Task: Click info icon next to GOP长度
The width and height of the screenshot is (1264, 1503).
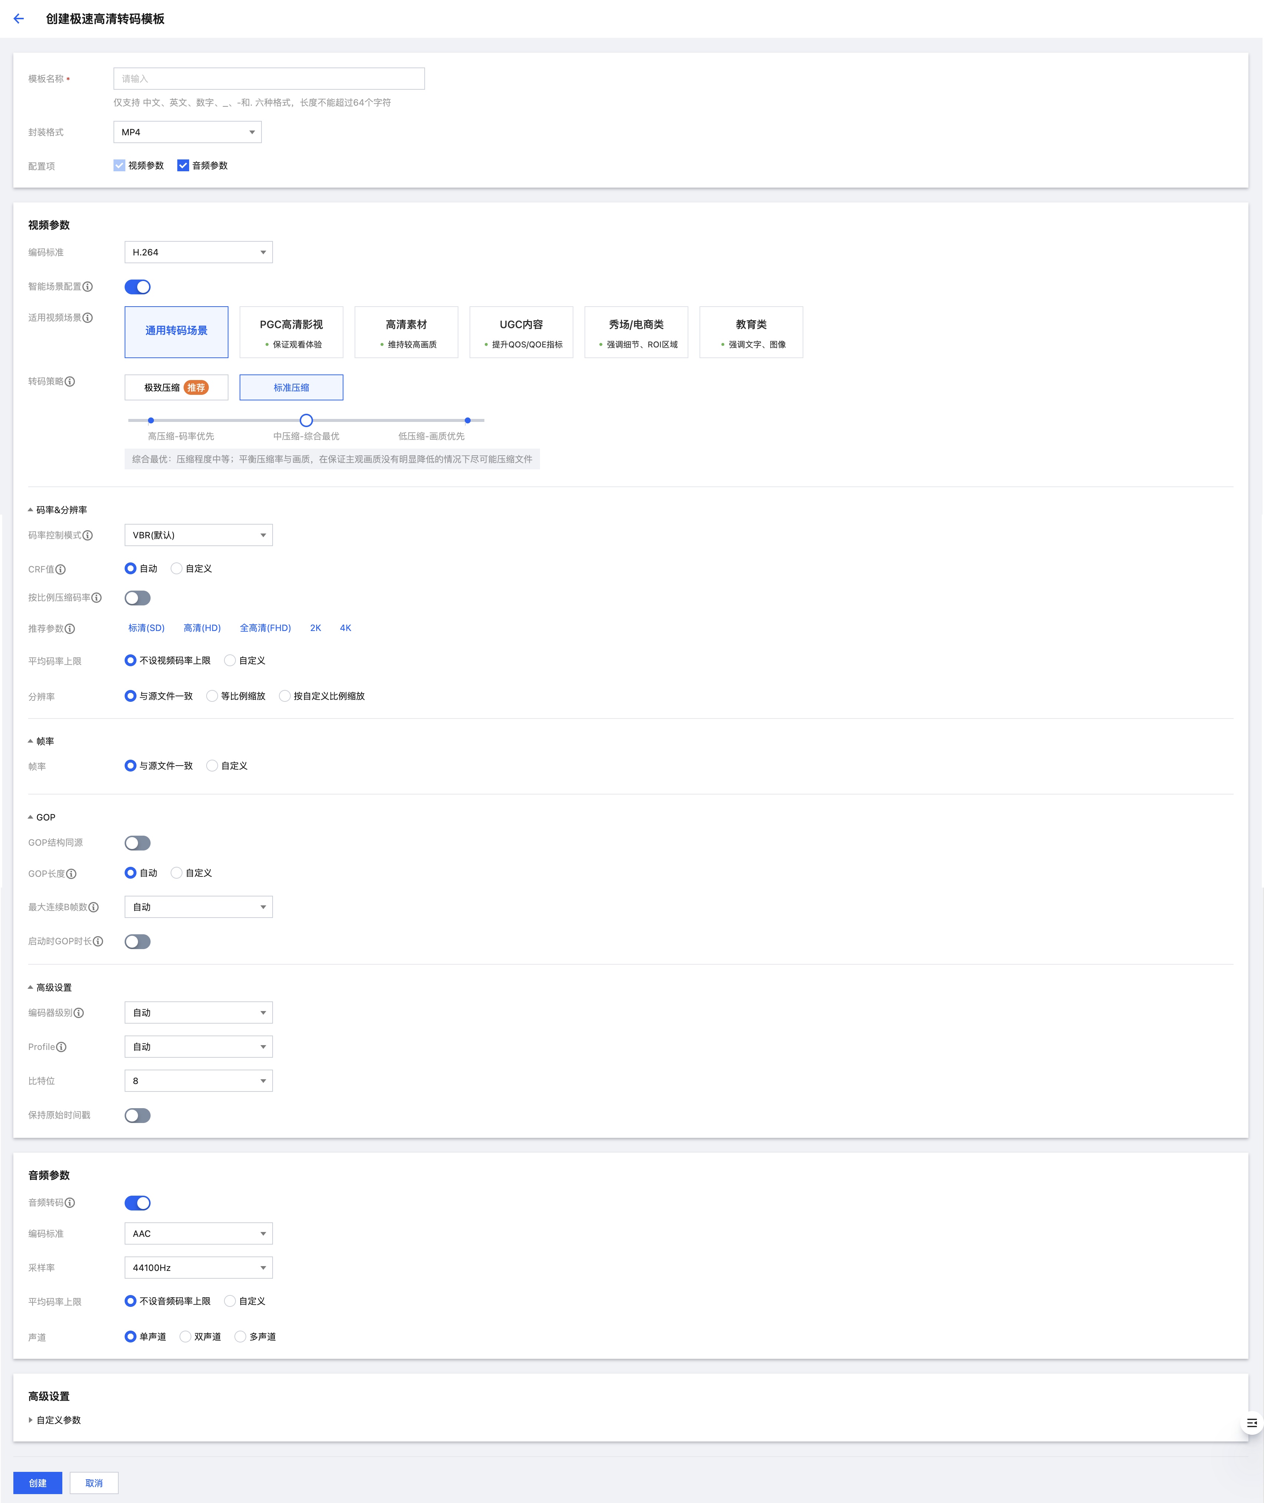Action: (x=72, y=874)
